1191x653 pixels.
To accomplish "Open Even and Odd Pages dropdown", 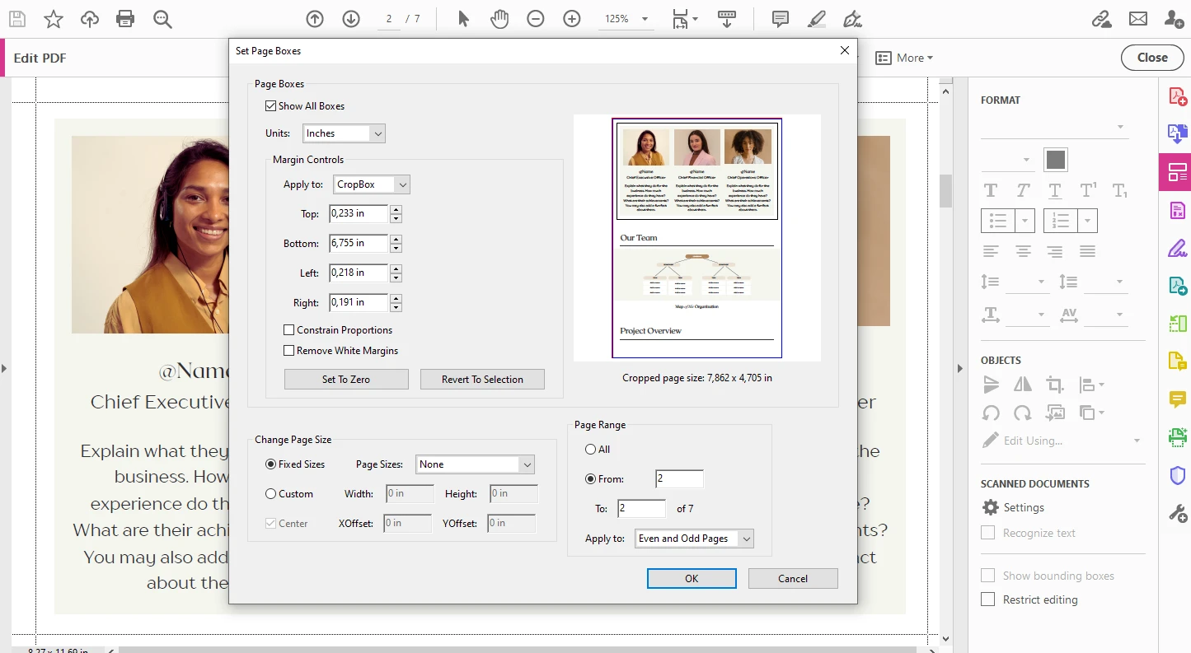I will point(695,539).
